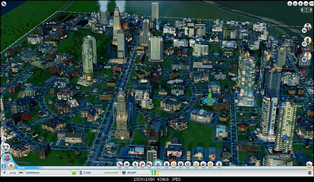The width and height of the screenshot is (314, 182).
Task: Click the yellow advisor portrait with police badge
Action: click(x=308, y=40)
